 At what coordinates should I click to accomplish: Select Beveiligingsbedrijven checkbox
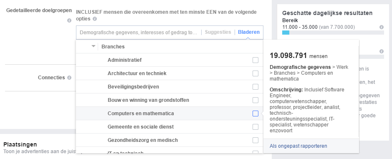tap(255, 87)
